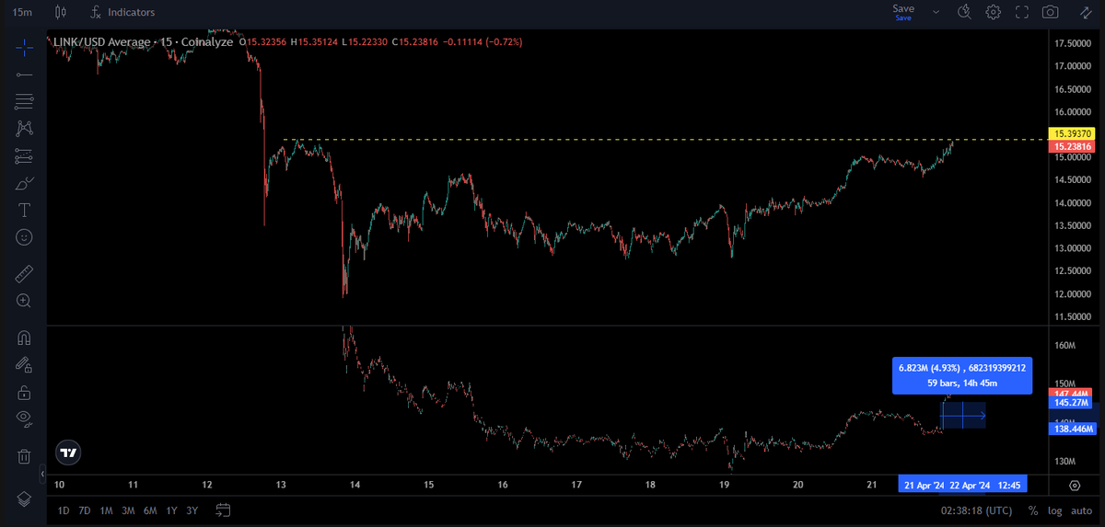Save the chart layout
The height and width of the screenshot is (527, 1105).
tap(903, 12)
